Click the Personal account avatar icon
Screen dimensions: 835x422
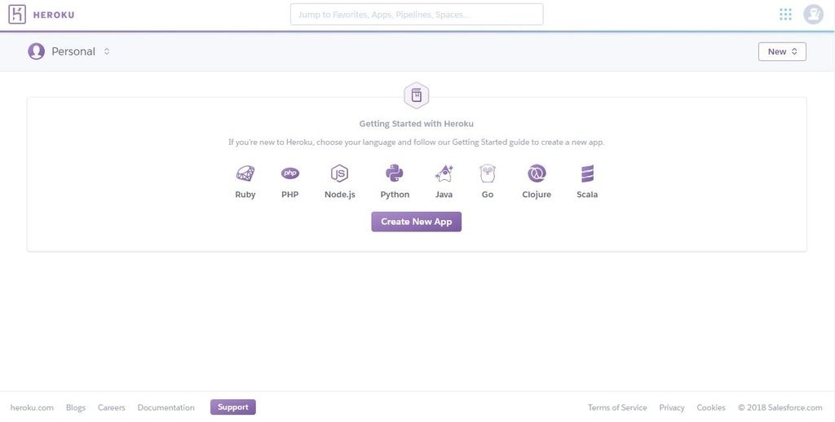36,51
